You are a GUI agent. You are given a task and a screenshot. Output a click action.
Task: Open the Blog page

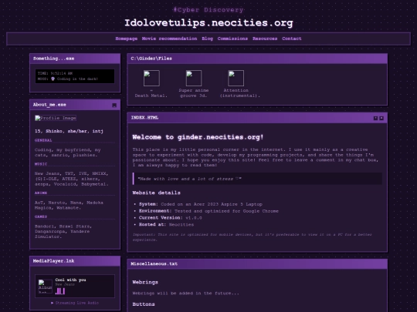point(207,39)
